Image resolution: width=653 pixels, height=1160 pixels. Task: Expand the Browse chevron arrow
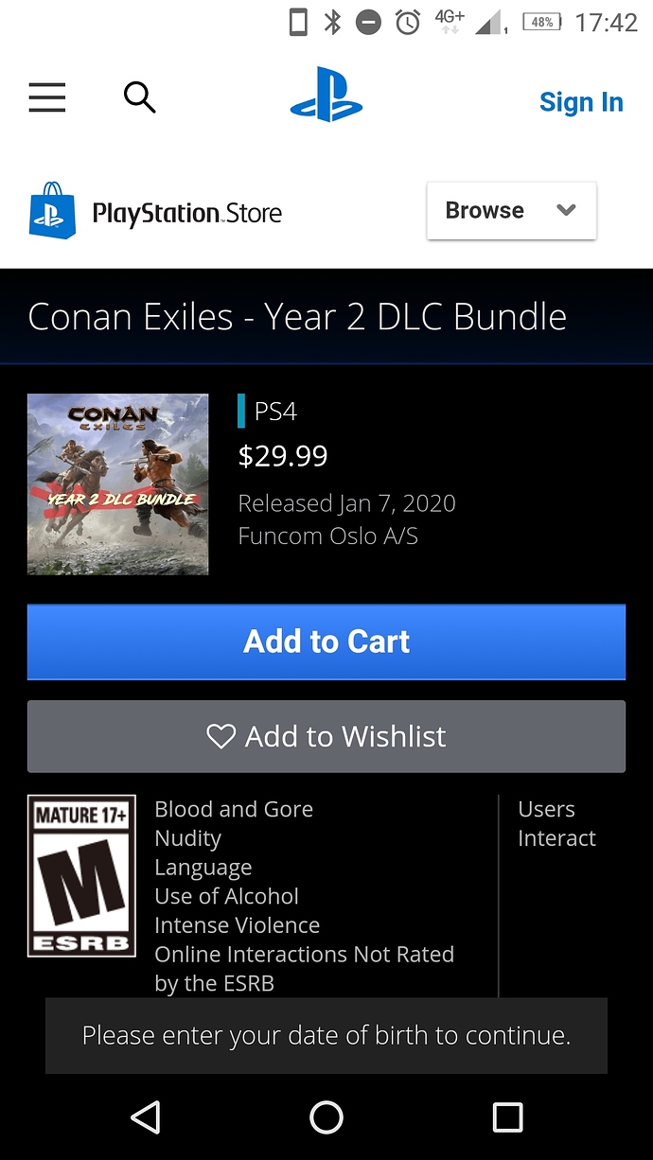tap(566, 210)
